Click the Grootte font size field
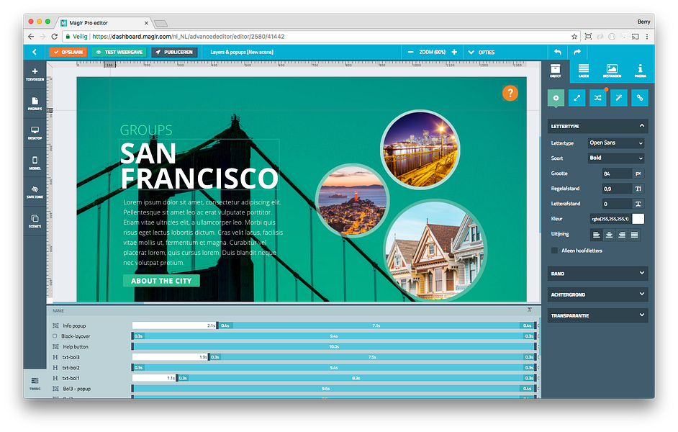 click(617, 174)
